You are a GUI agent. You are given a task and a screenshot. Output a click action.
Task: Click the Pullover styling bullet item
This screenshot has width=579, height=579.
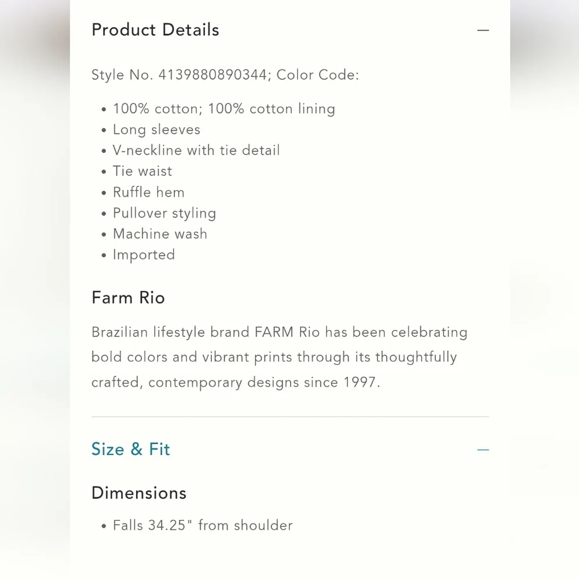(x=164, y=213)
